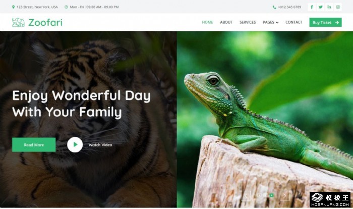Image resolution: width=353 pixels, height=209 pixels.
Task: Expand the Pages dropdown menu
Action: click(270, 22)
